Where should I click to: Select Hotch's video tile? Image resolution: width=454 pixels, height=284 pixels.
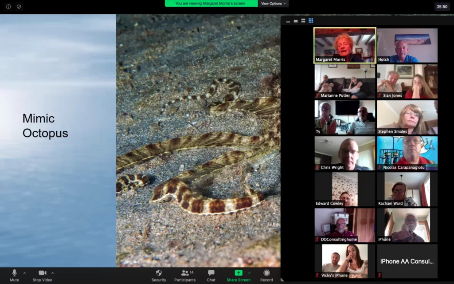tap(407, 45)
